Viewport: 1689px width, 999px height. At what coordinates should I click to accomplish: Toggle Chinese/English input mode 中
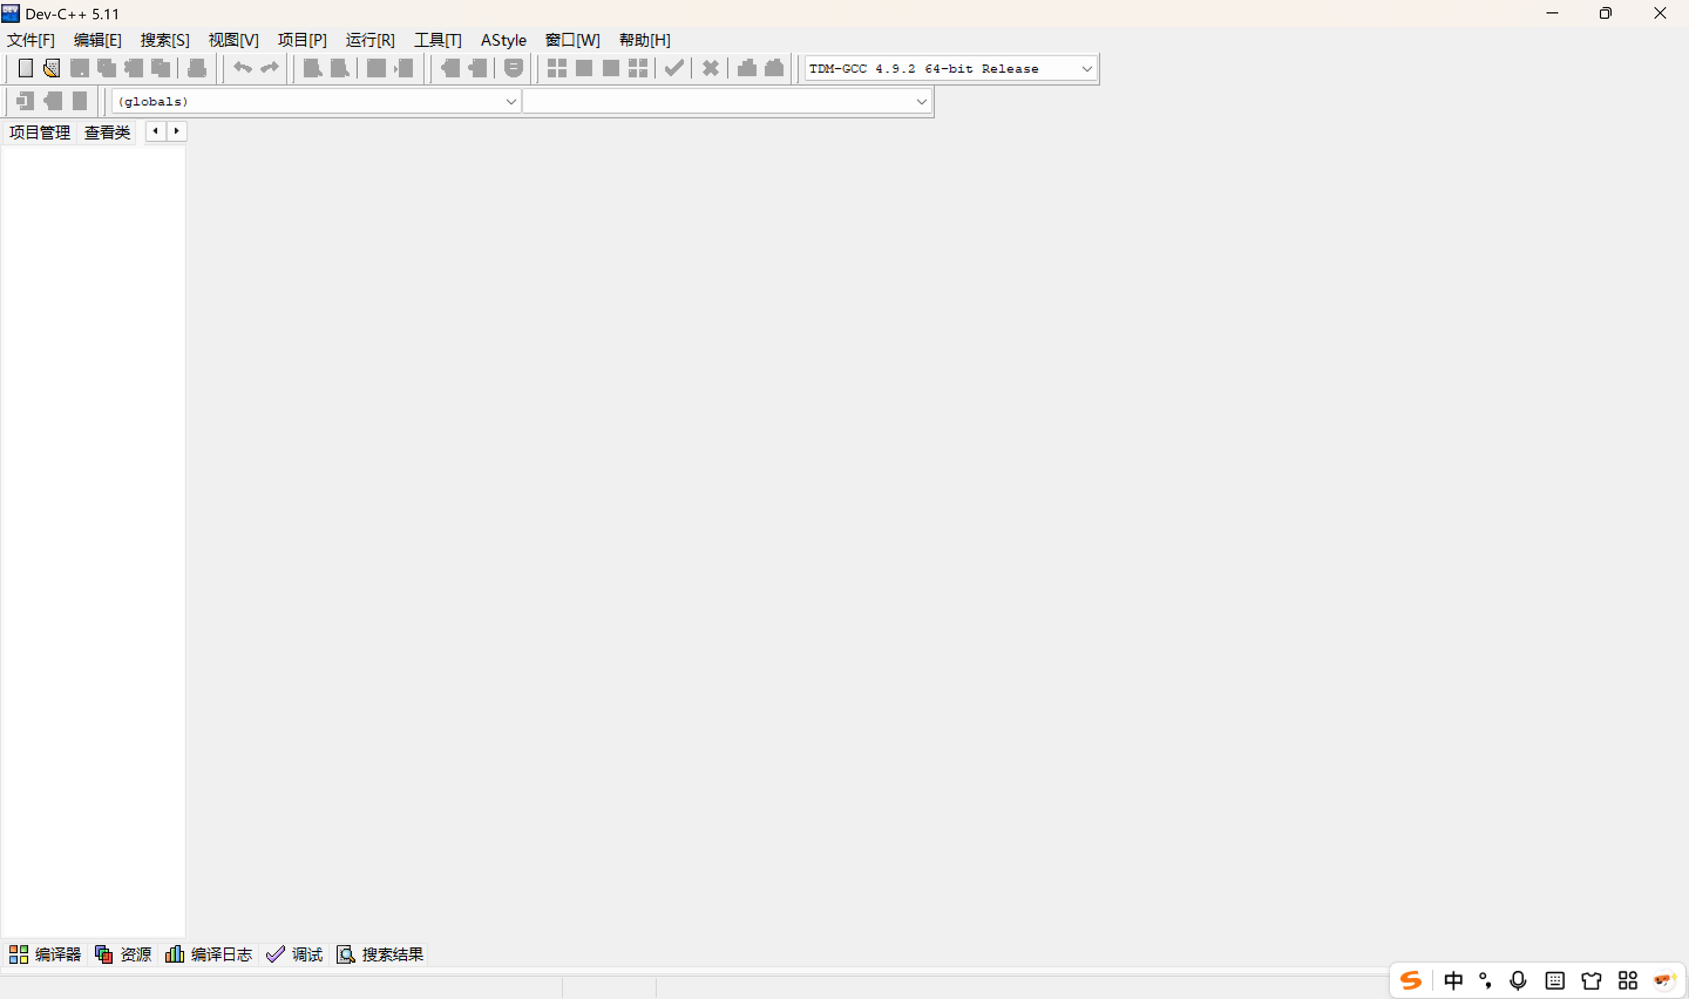tap(1453, 980)
